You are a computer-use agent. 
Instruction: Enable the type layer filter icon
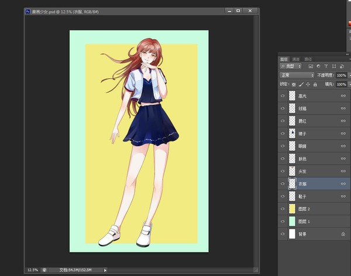coord(326,66)
